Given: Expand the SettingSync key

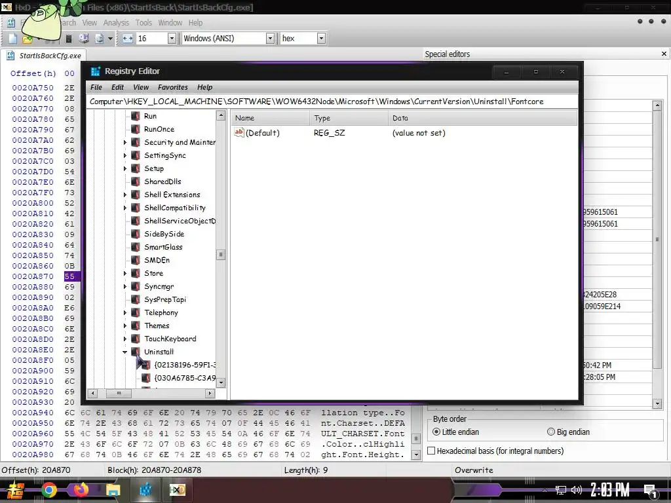Looking at the screenshot, I should click(x=125, y=156).
